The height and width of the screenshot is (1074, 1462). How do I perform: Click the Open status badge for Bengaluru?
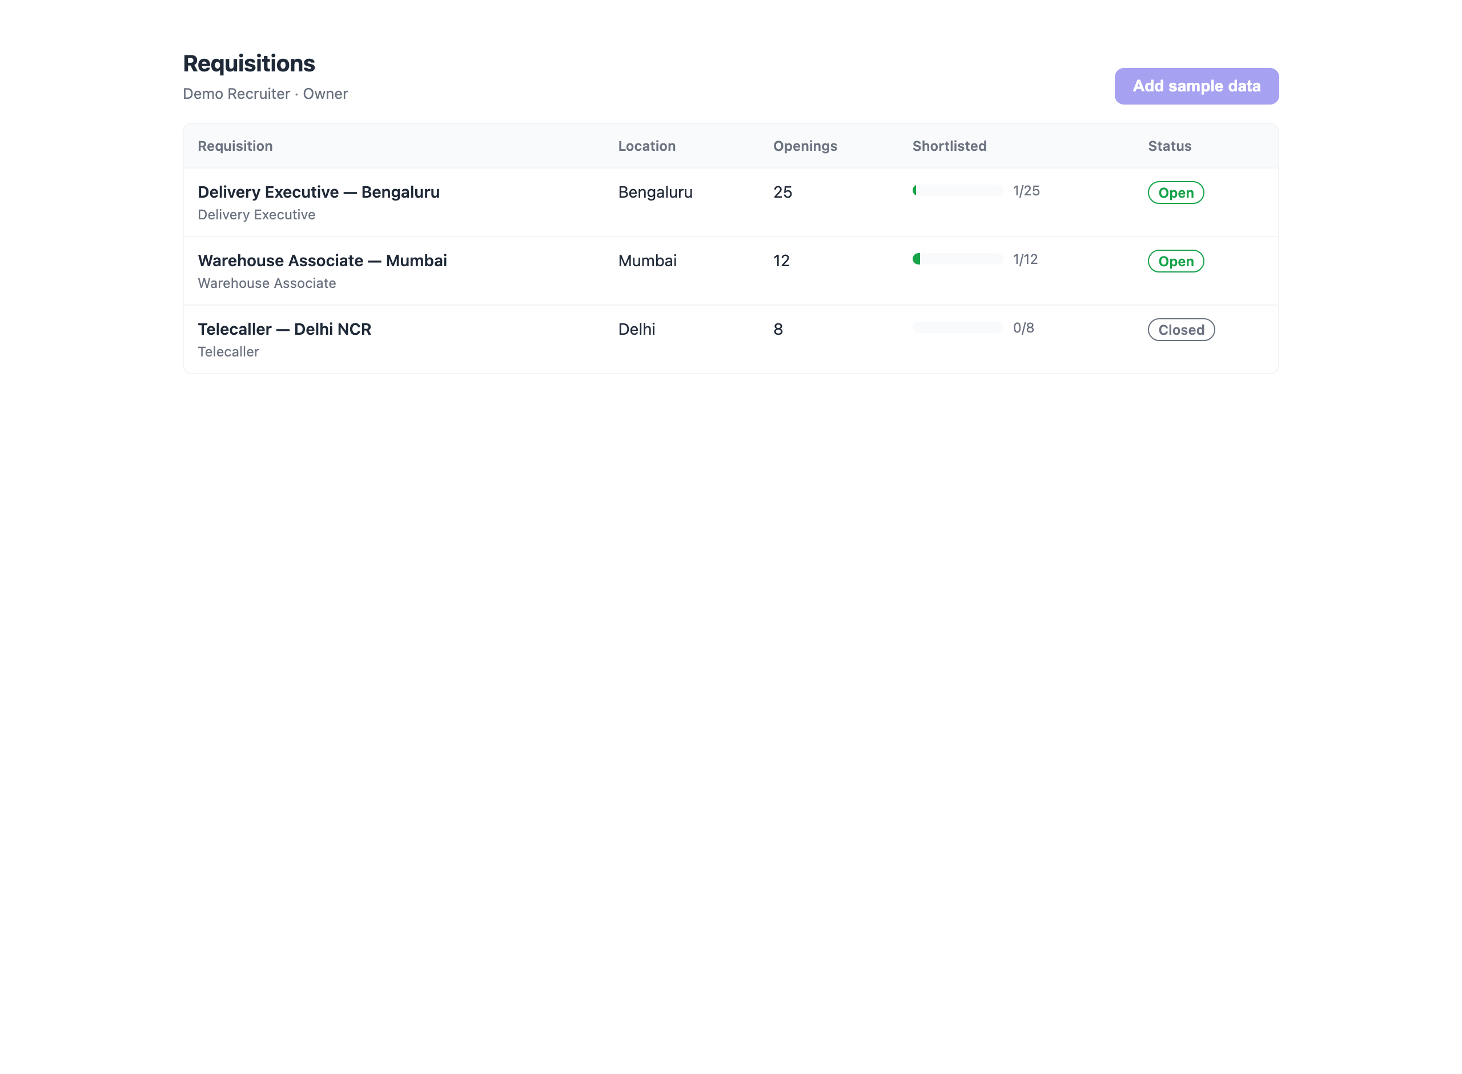point(1175,193)
